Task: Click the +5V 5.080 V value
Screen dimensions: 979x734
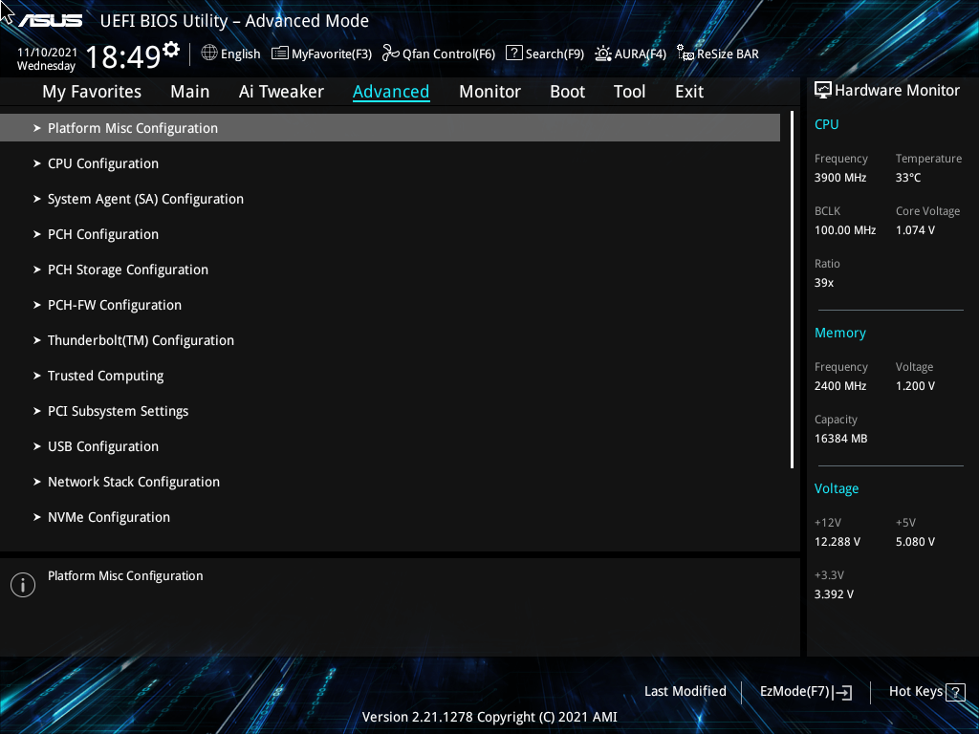Action: [x=915, y=542]
